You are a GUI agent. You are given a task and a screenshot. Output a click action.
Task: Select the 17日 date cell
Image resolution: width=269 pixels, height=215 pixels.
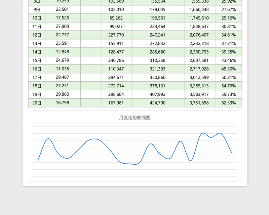tap(37, 77)
